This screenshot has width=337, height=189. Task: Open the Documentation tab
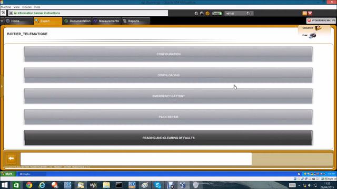coord(77,21)
